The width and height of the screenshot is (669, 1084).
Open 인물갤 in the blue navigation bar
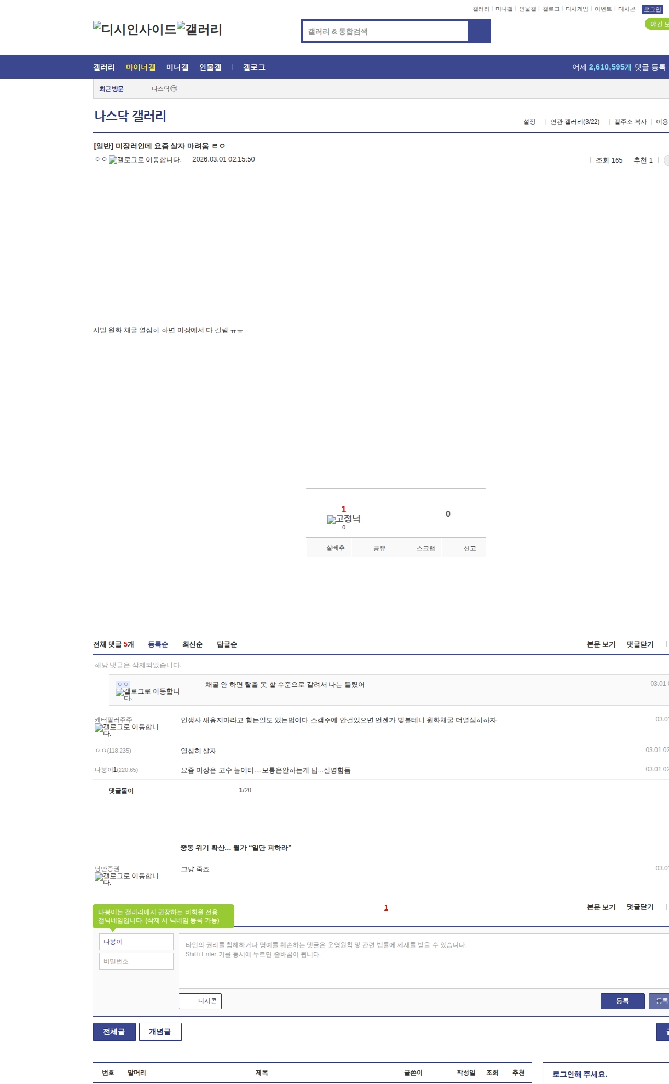click(210, 67)
